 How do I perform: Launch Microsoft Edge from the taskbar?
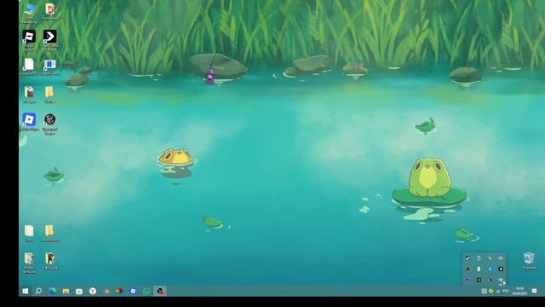pos(53,291)
